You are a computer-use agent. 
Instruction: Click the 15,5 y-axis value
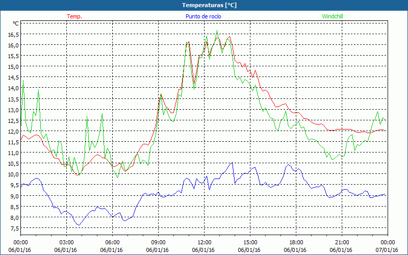(x=14, y=56)
